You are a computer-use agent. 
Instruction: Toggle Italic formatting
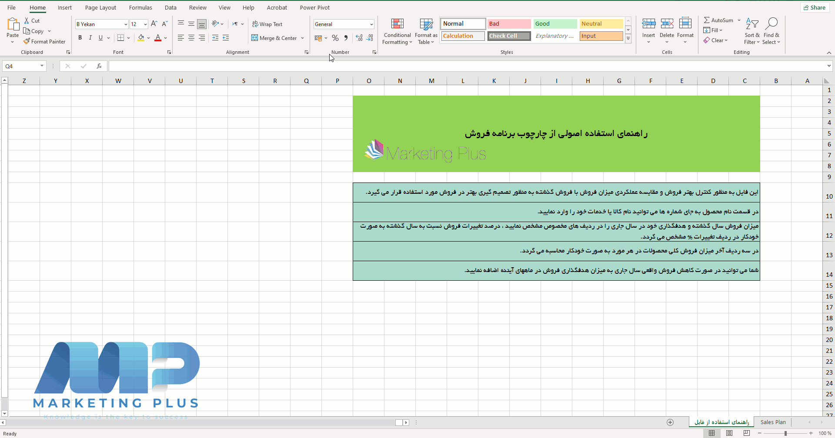pyautogui.click(x=90, y=38)
